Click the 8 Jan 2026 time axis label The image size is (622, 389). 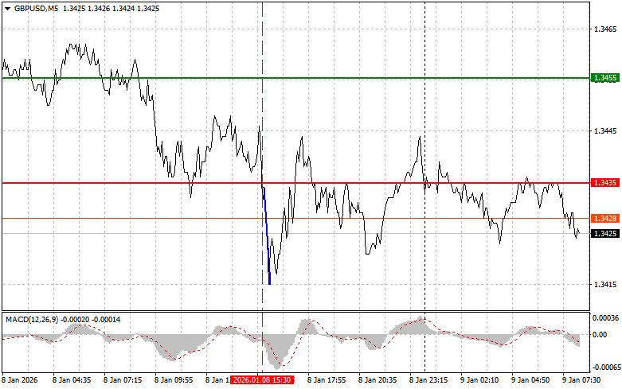[x=22, y=381]
